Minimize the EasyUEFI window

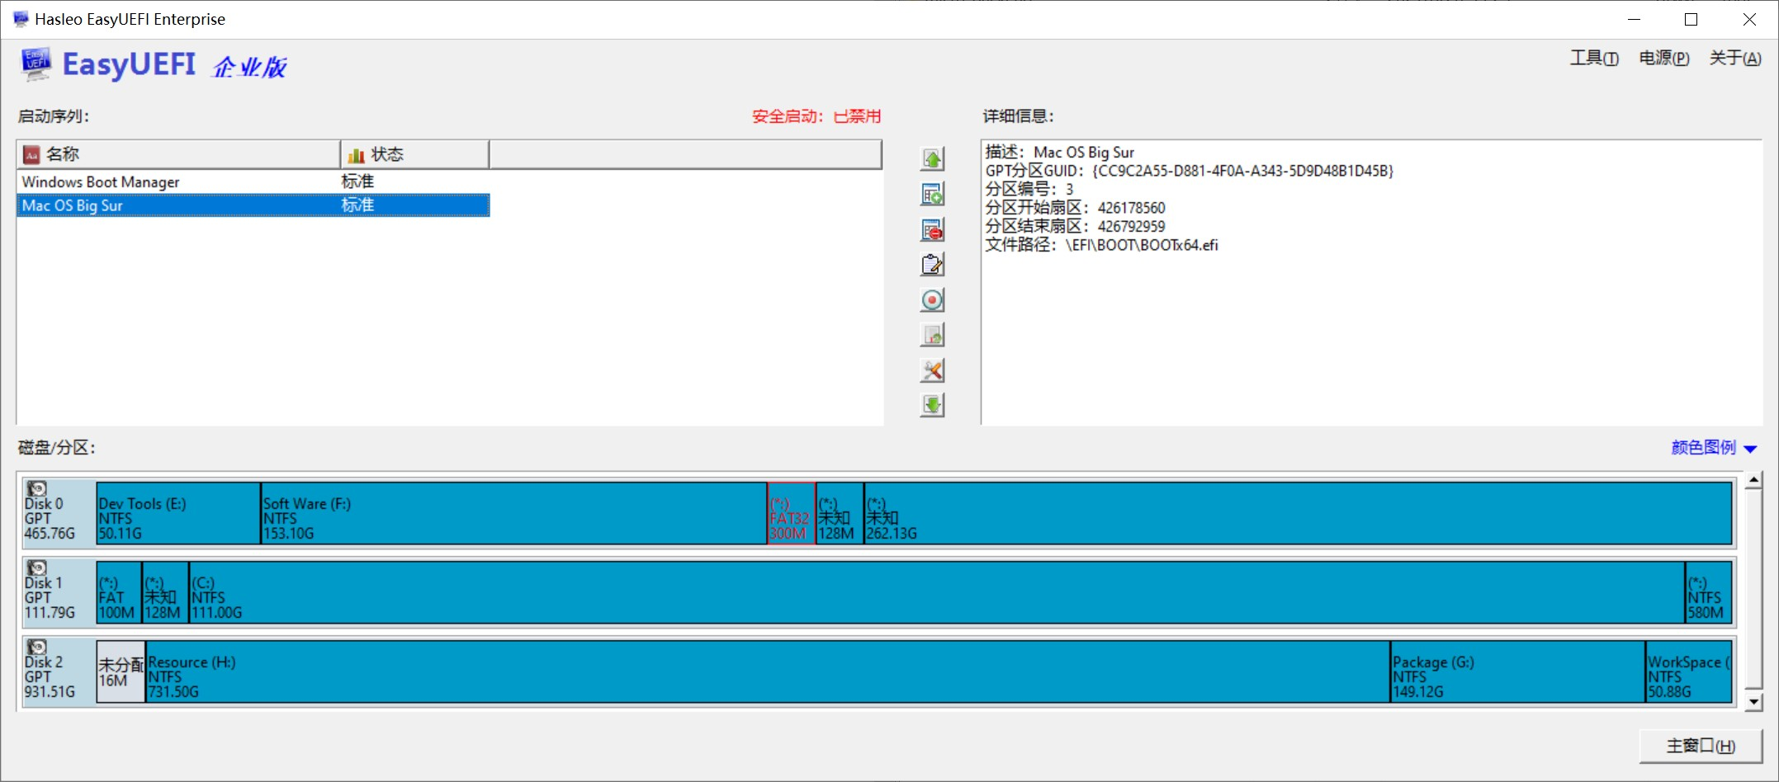click(1634, 19)
